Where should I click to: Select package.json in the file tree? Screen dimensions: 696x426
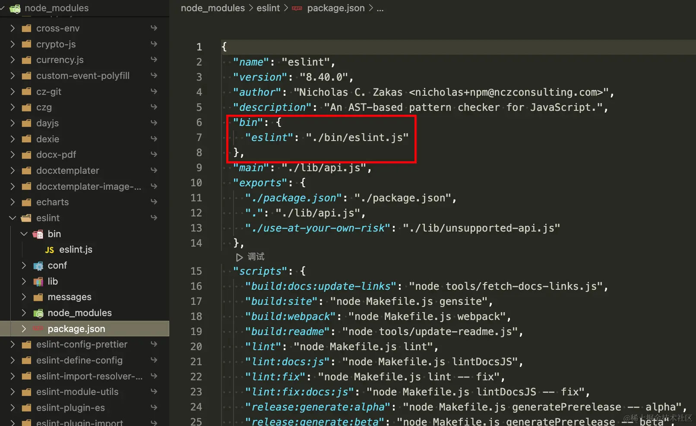pyautogui.click(x=85, y=329)
